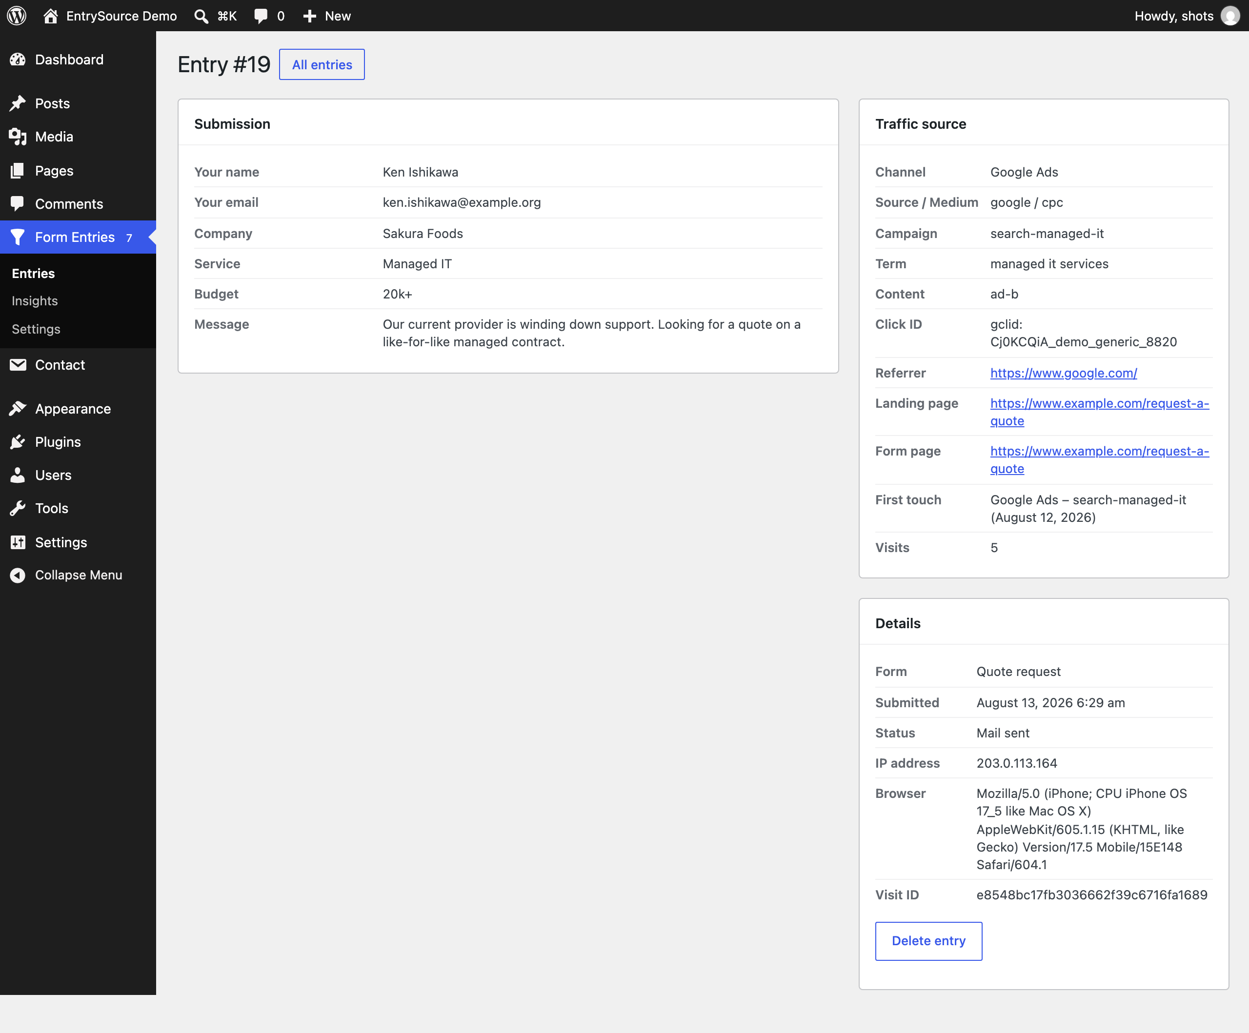Click the Dashboard gauge icon
This screenshot has width=1249, height=1033.
(x=18, y=60)
